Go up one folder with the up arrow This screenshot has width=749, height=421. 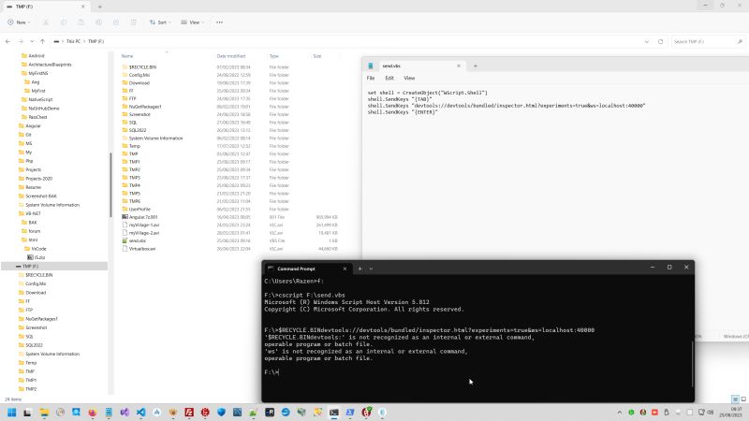[x=42, y=41]
